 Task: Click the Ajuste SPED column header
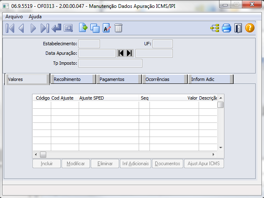[x=109, y=98]
